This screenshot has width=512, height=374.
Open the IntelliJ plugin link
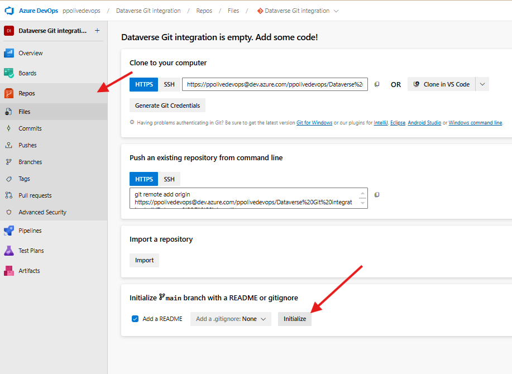click(381, 123)
